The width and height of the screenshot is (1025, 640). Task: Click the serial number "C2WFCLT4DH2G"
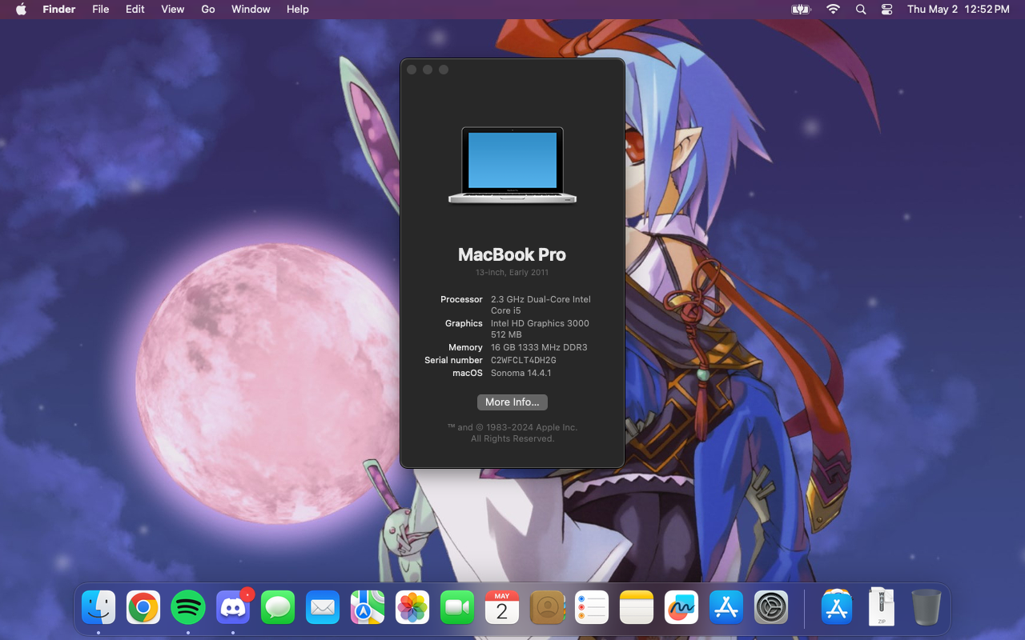(524, 360)
